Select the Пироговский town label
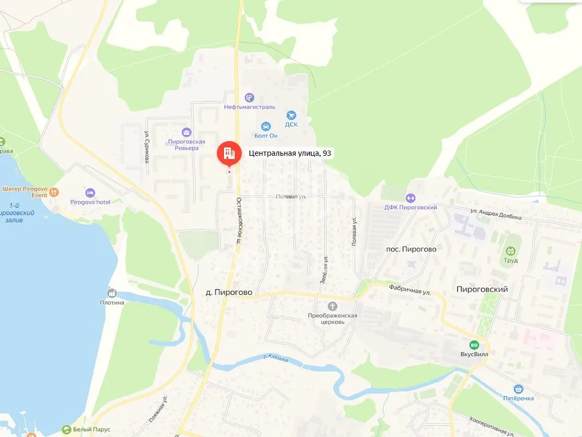This screenshot has width=582, height=437. point(482,289)
